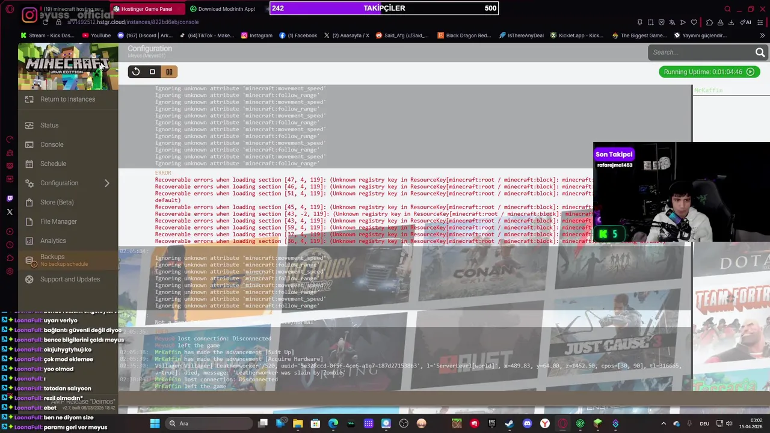
Task: Open the Black Dragon Red bookmark
Action: coord(464,35)
